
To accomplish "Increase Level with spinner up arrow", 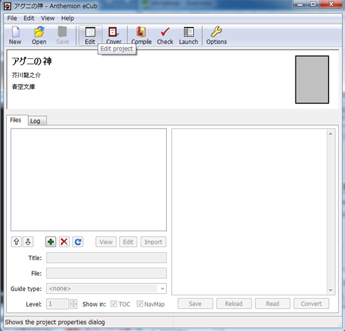I will point(74,302).
